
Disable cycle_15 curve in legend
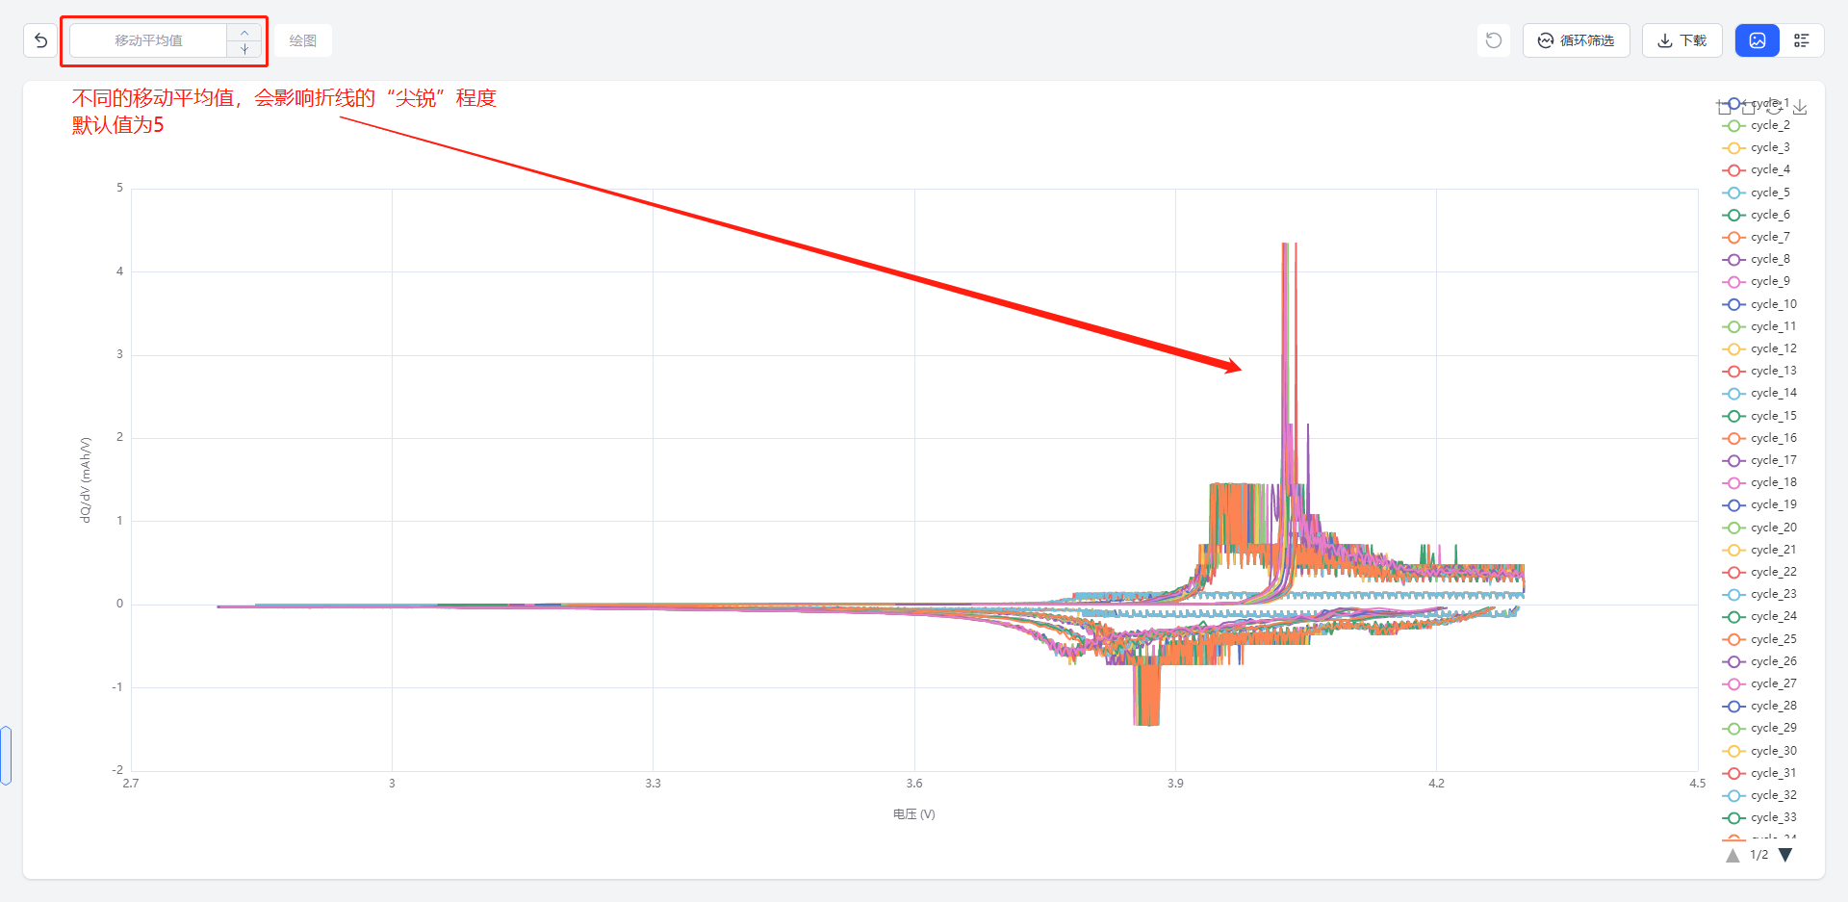(x=1759, y=416)
